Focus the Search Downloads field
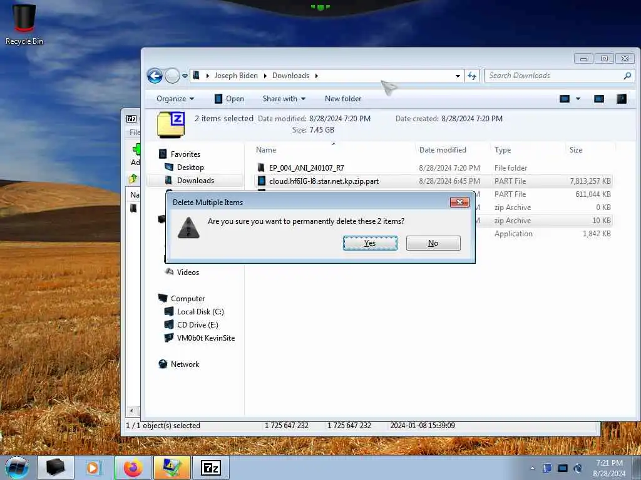This screenshot has width=641, height=480. [554, 76]
